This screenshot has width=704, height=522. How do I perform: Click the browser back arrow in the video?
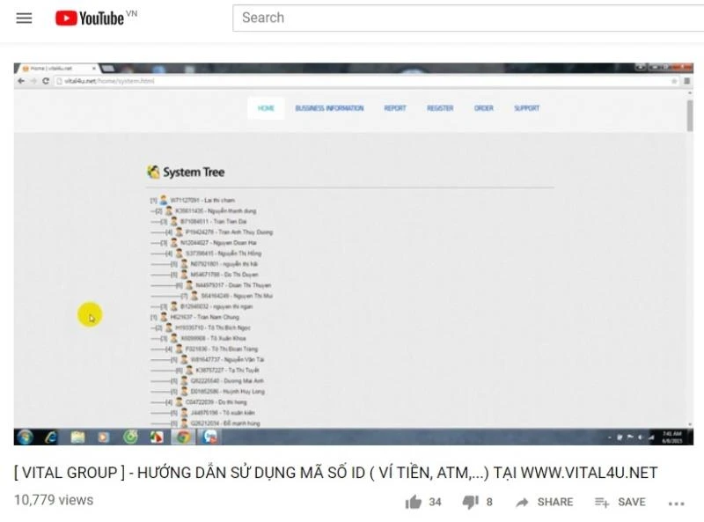pos(20,81)
